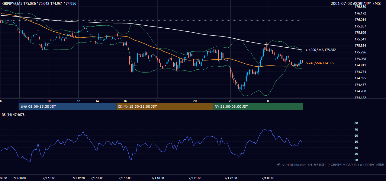Click the 200 SMA label 175.282
Screen dimensions: 386x181
pyautogui.click(x=320, y=50)
